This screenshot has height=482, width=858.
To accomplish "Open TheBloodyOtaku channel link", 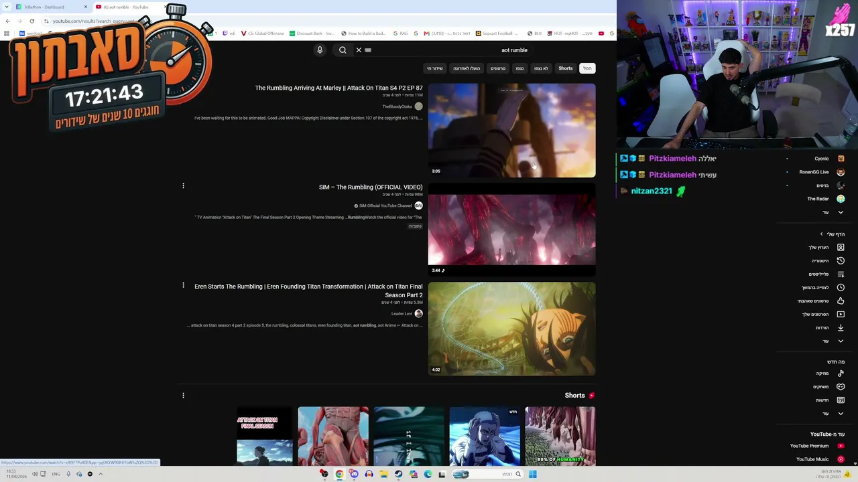I will [397, 106].
